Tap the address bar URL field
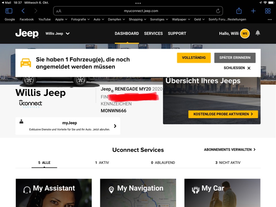Screen dimensions: 276x207 138,11
